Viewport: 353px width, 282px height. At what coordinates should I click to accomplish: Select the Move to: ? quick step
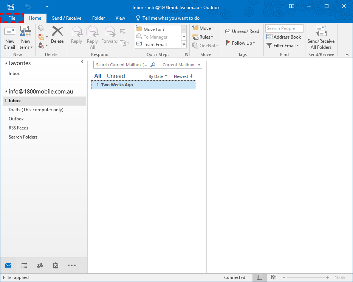tap(158, 29)
